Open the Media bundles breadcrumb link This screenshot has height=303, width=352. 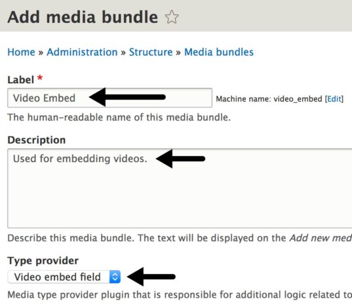coord(219,52)
